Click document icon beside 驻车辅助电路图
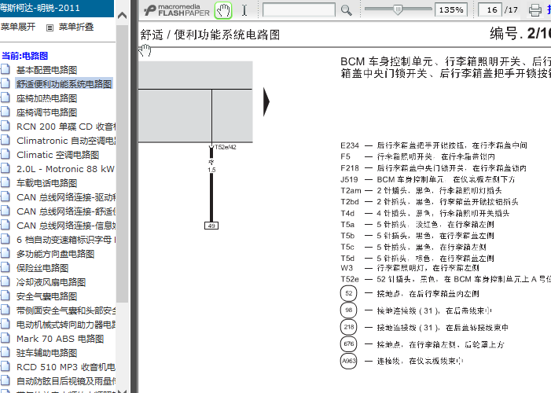Screen dimensions: 551x393 tap(5, 351)
